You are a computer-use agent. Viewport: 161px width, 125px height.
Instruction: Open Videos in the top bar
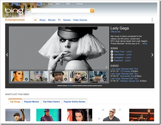(24, 4)
